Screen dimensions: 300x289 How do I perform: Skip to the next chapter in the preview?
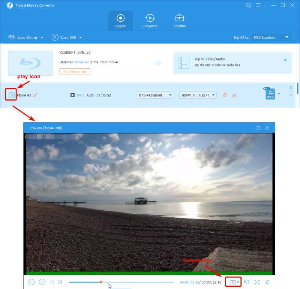point(60,282)
